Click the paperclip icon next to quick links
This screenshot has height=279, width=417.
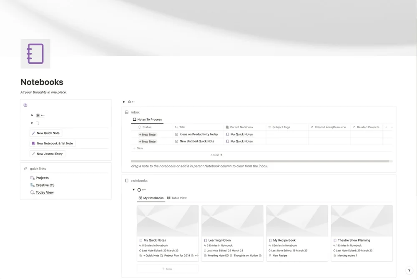pos(25,168)
